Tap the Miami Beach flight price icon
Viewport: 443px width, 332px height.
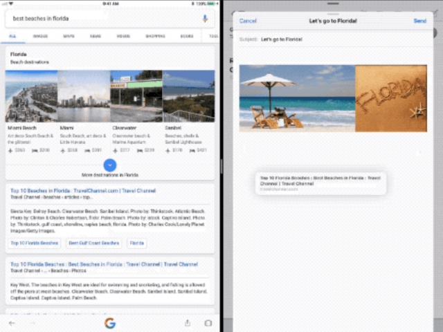pos(10,151)
